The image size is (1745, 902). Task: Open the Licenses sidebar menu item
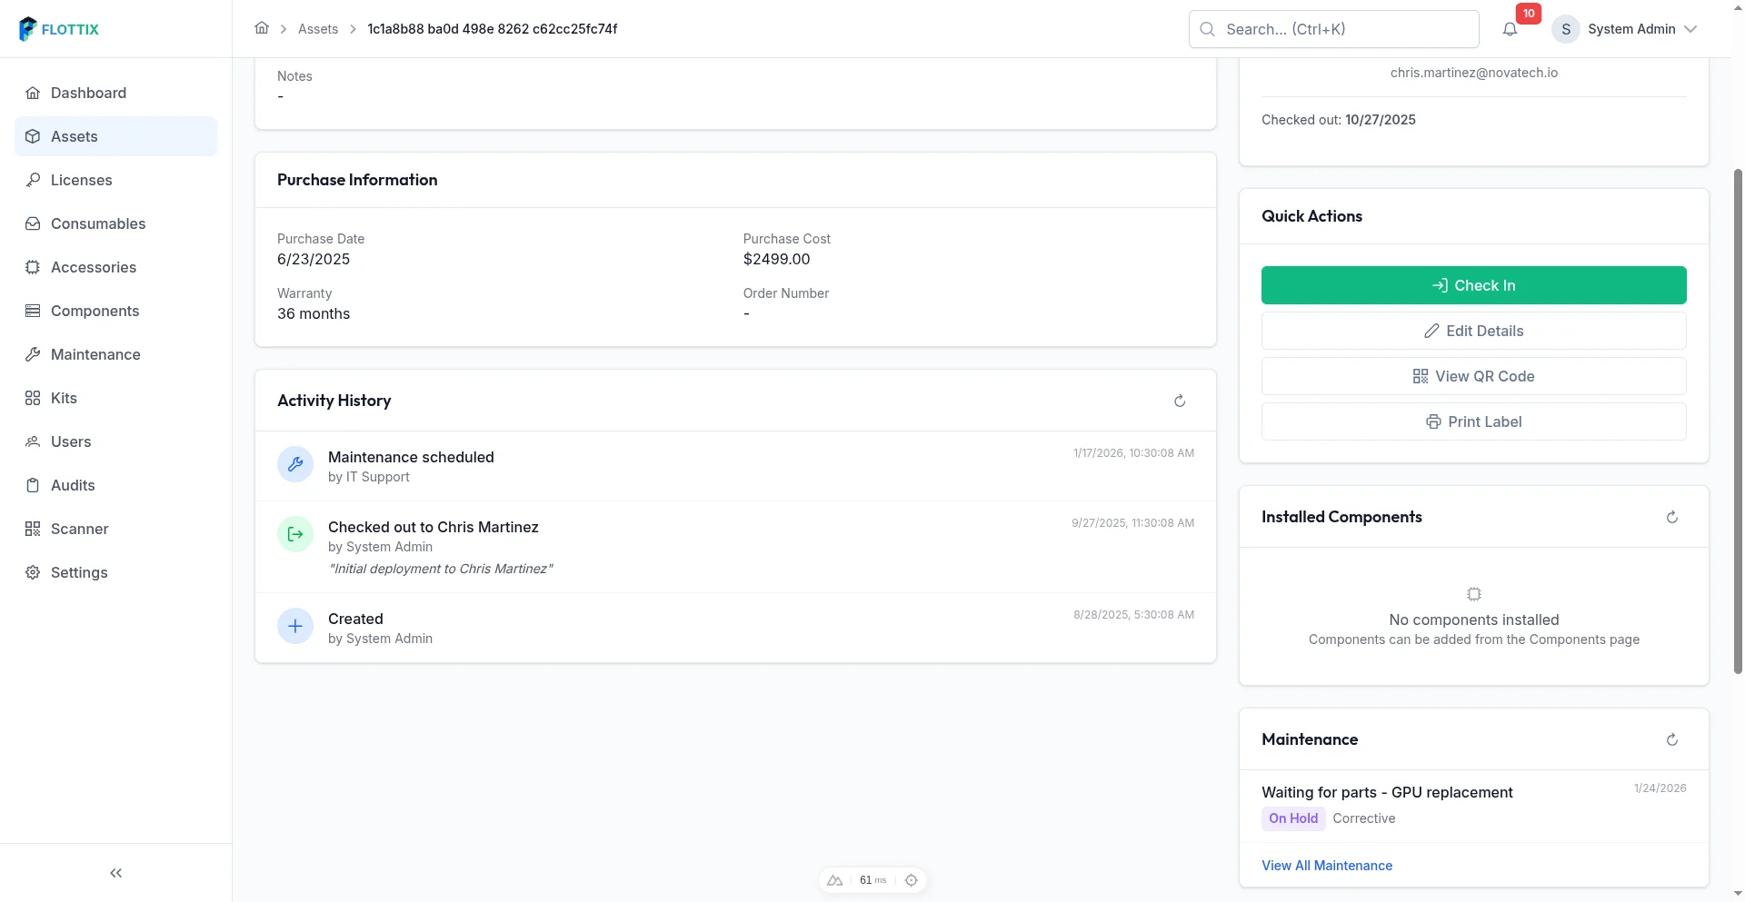[82, 180]
